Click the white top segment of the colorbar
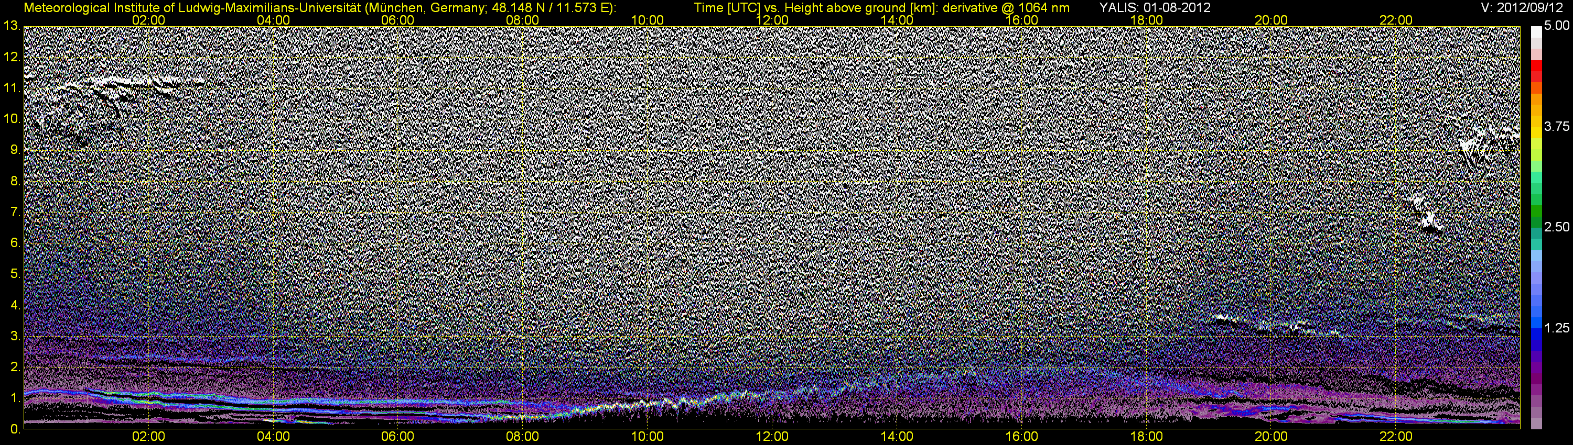The width and height of the screenshot is (1573, 445). 1536,32
